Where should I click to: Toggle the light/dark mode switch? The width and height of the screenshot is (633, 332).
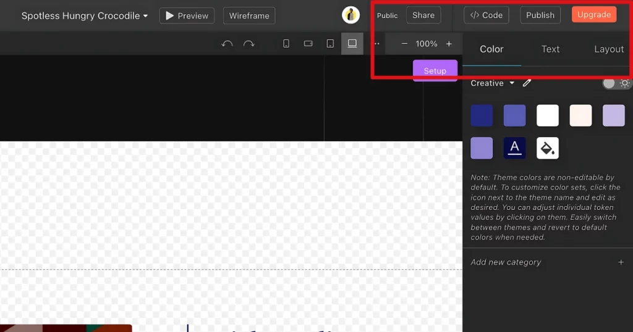[x=616, y=83]
